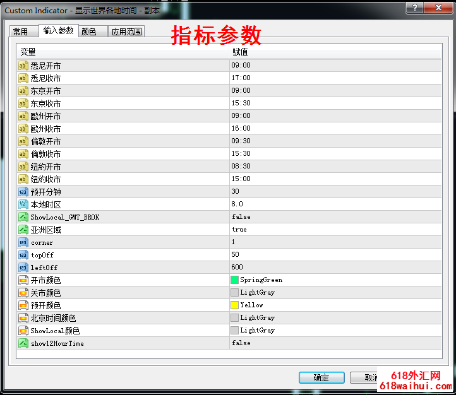Select the leftOff value 600
Screen dimensions: 456x395
point(237,267)
